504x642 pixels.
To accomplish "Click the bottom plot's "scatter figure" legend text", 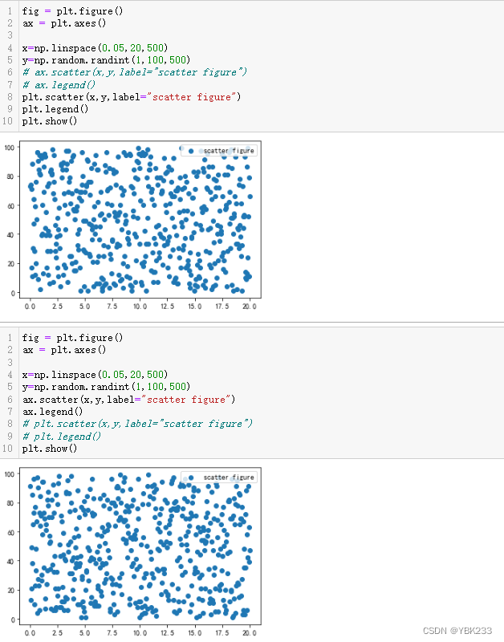I will pos(229,477).
